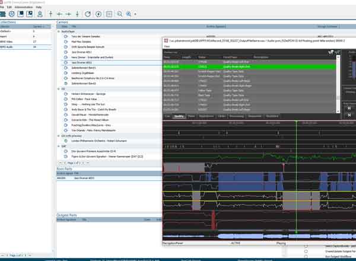Click the upper marker-jump icon in right panel
This screenshot has width=356, height=261.
coord(349,109)
